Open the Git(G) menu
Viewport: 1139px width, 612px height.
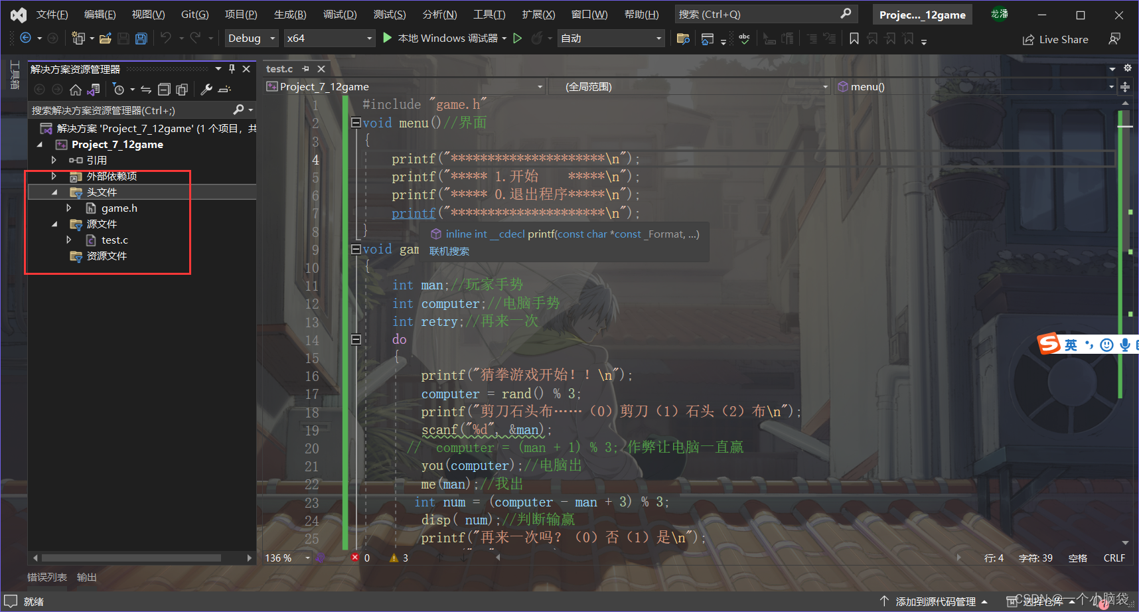[194, 15]
